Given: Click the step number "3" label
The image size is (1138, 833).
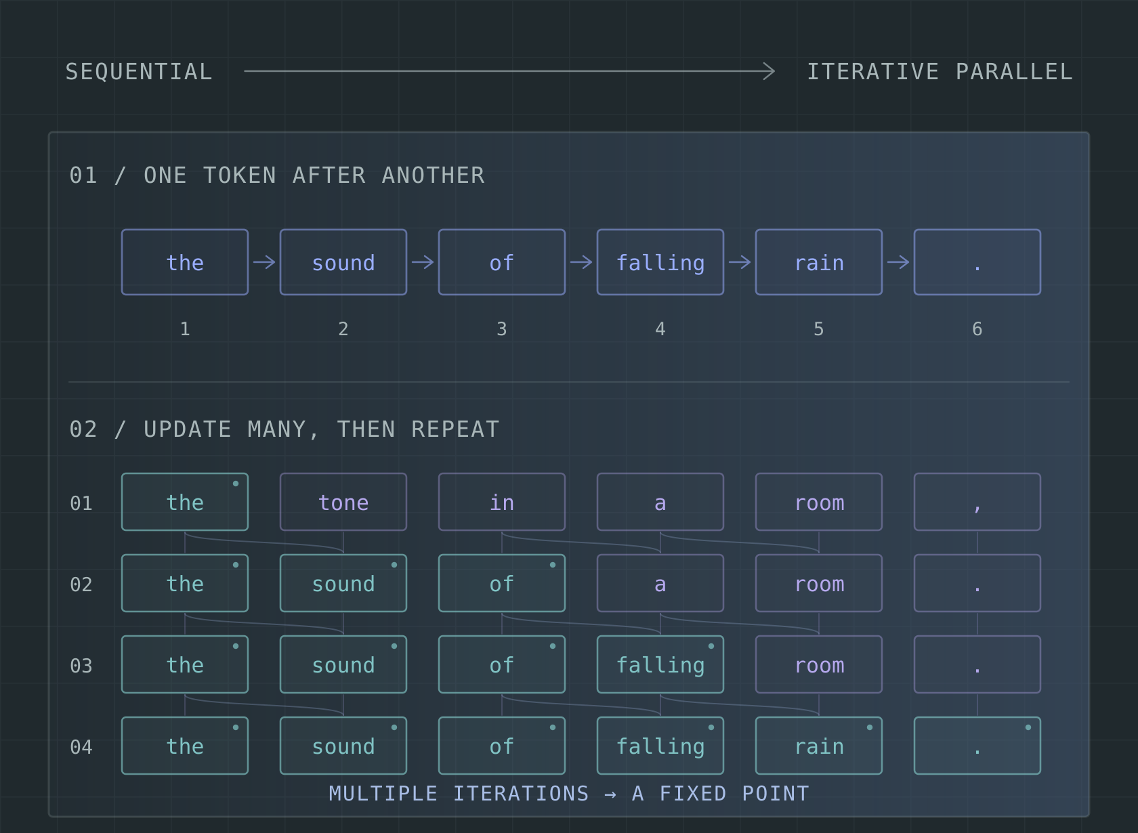Looking at the screenshot, I should click(502, 329).
